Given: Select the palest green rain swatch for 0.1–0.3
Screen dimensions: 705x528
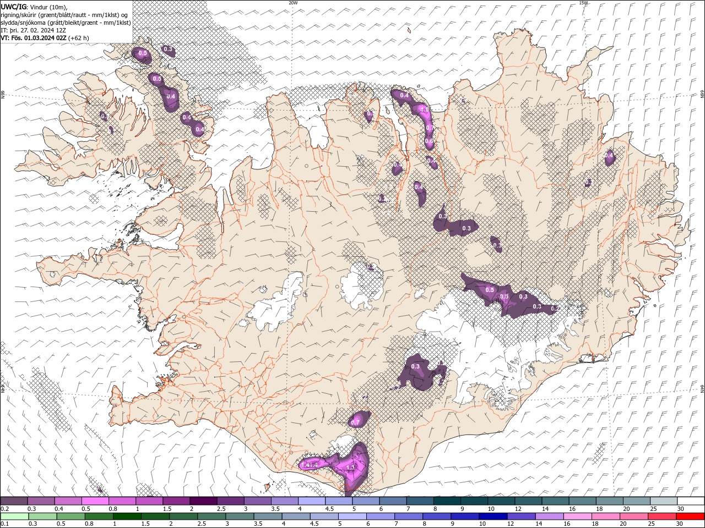Looking at the screenshot, I should coord(14,516).
